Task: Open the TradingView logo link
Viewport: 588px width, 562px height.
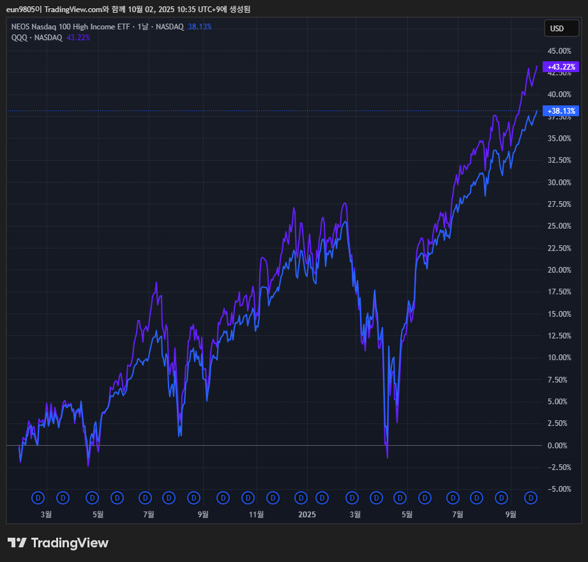Action: tap(58, 543)
